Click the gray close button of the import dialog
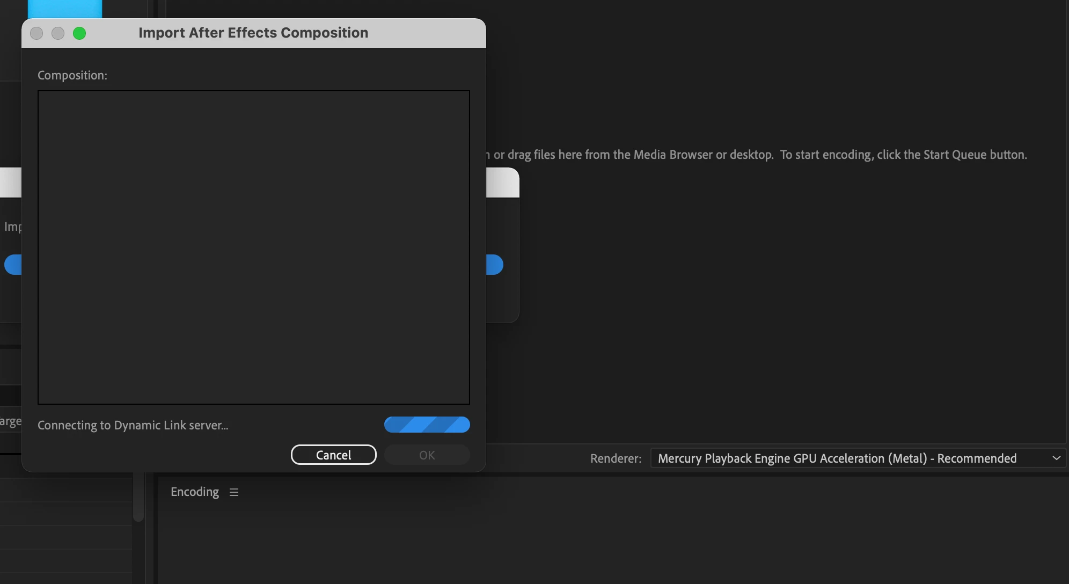This screenshot has height=584, width=1069. 36,33
